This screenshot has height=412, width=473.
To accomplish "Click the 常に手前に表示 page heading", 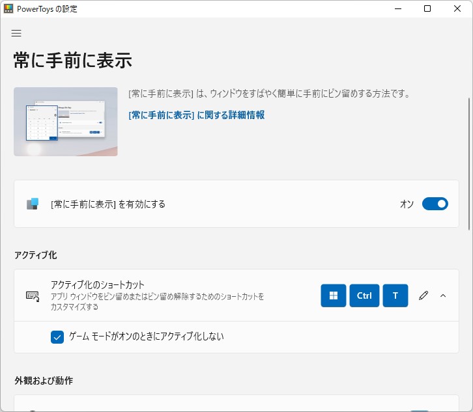I will point(73,61).
